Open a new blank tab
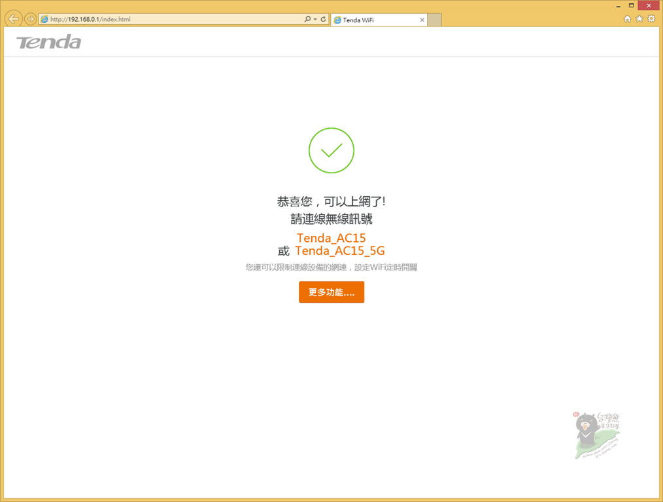This screenshot has width=663, height=502. (434, 20)
